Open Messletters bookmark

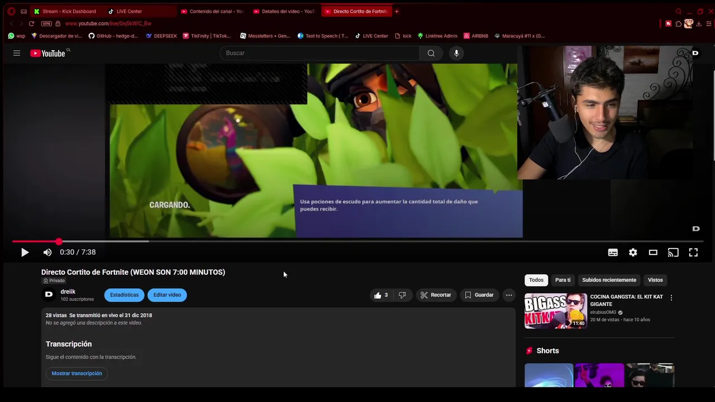[x=265, y=36]
